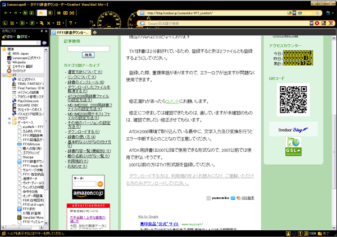Click the 記事検索 search input on page
The width and height of the screenshot is (337, 237).
pyautogui.click(x=88, y=49)
